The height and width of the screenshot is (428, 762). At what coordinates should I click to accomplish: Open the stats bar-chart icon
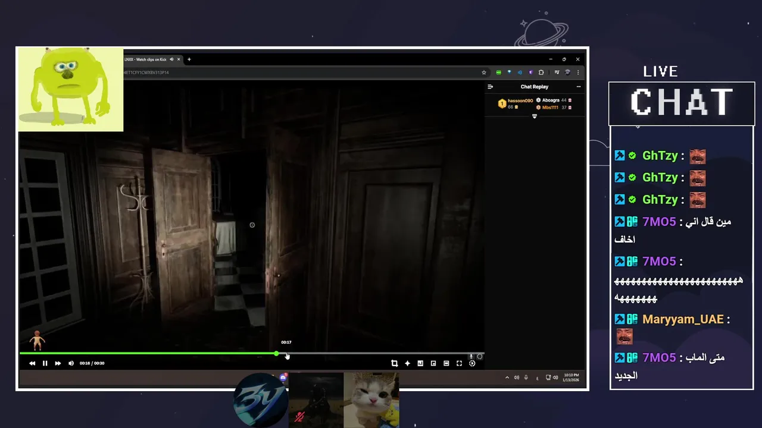click(x=420, y=363)
